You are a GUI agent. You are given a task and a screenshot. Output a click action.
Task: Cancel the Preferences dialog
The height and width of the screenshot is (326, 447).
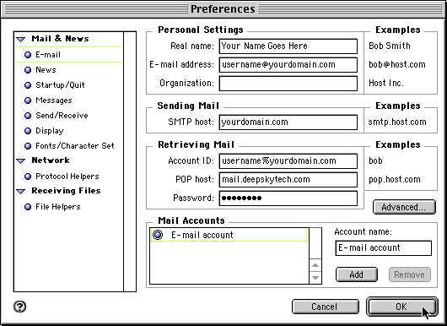point(326,307)
